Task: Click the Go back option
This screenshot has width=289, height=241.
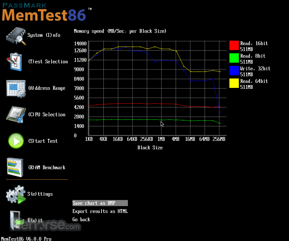Action: coord(81,220)
